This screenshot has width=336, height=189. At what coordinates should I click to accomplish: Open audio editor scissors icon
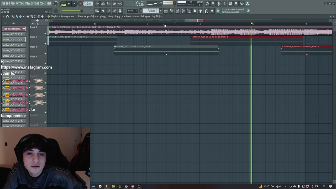point(213,4)
